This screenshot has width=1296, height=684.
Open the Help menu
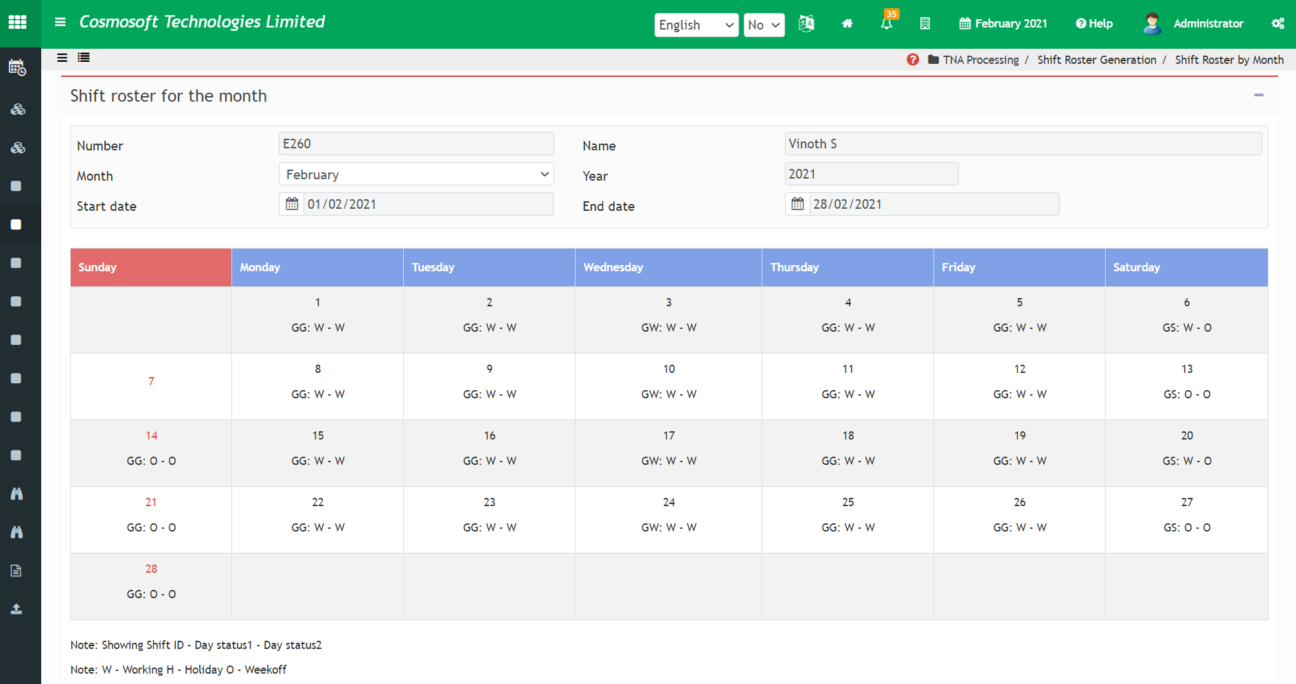click(x=1094, y=23)
